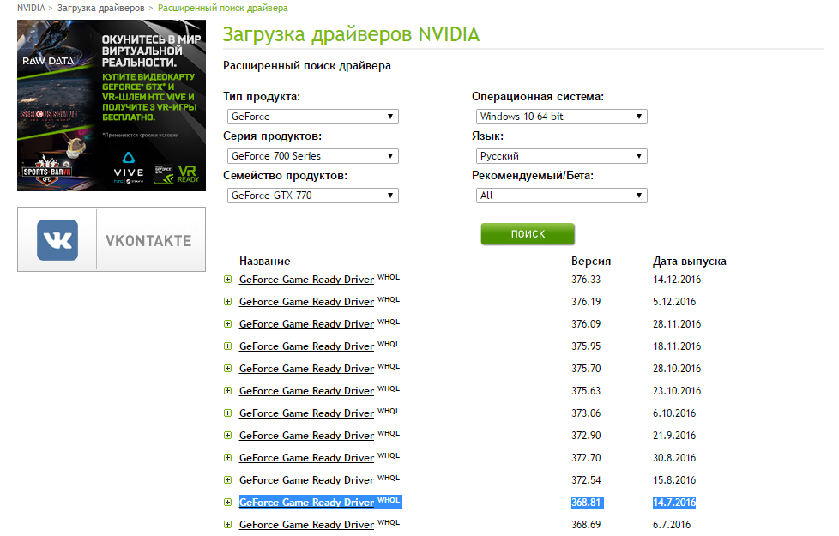Image resolution: width=839 pixels, height=536 pixels.
Task: Select version text 372.70
Action: 586,458
